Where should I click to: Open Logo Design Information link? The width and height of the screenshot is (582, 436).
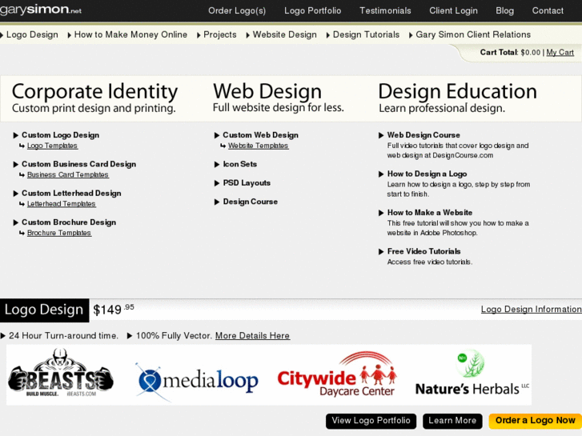(531, 310)
